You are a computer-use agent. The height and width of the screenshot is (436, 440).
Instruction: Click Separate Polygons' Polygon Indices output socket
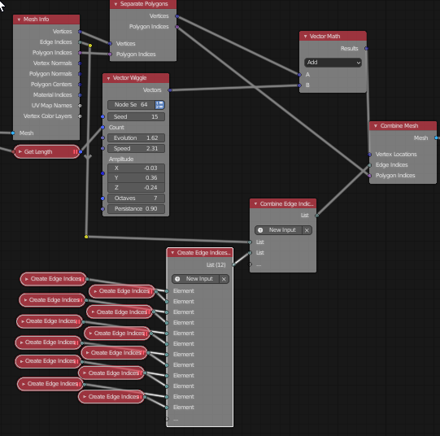[x=177, y=27]
